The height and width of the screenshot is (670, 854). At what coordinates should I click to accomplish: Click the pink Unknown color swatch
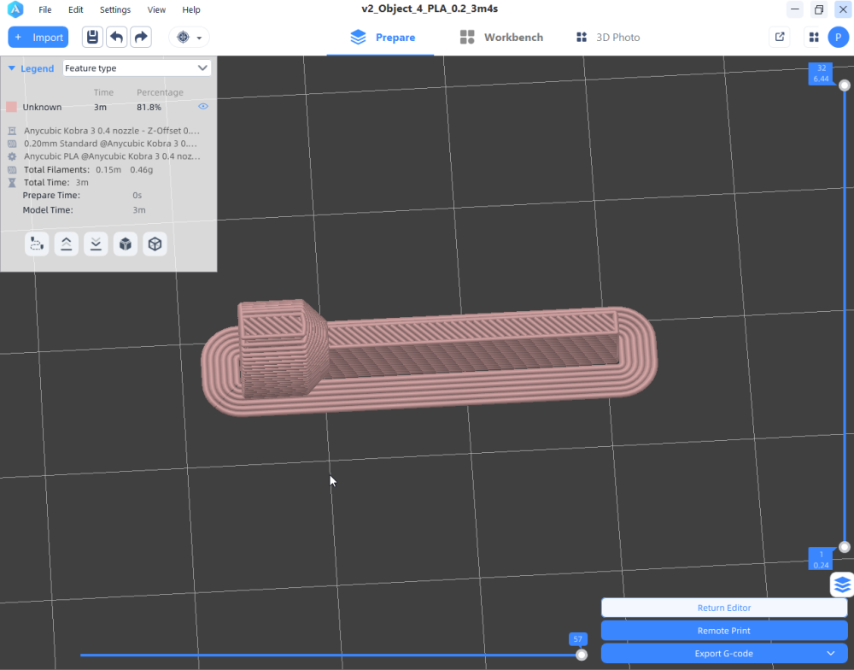click(x=11, y=107)
